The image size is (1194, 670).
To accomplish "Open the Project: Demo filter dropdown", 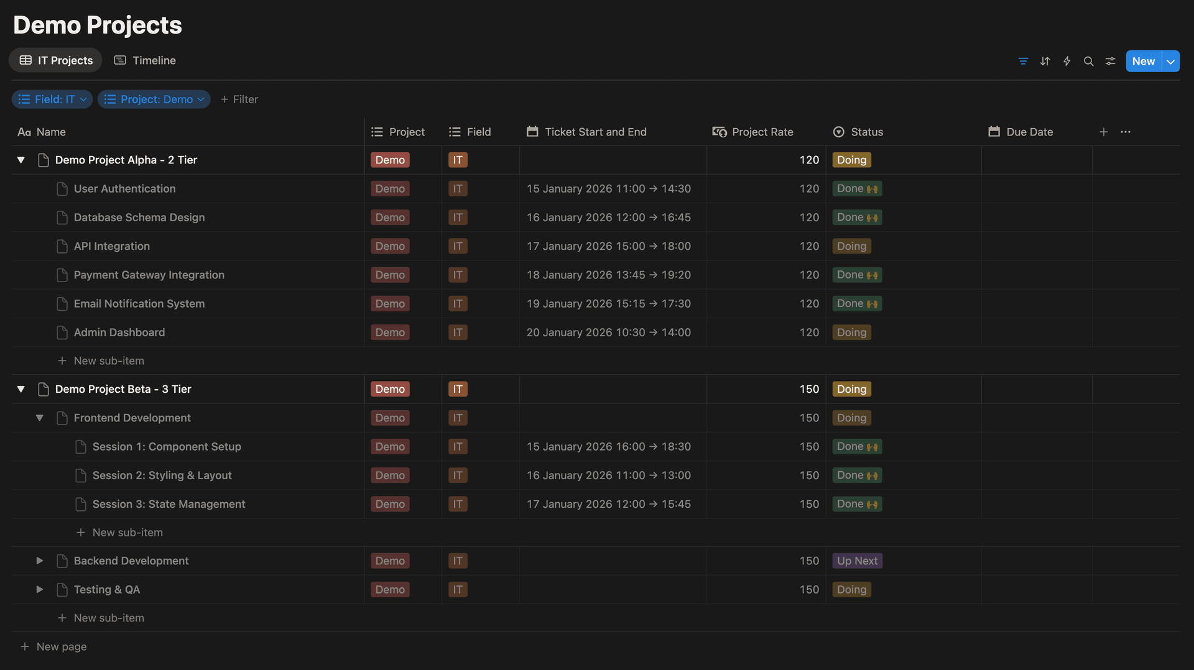I will click(154, 99).
